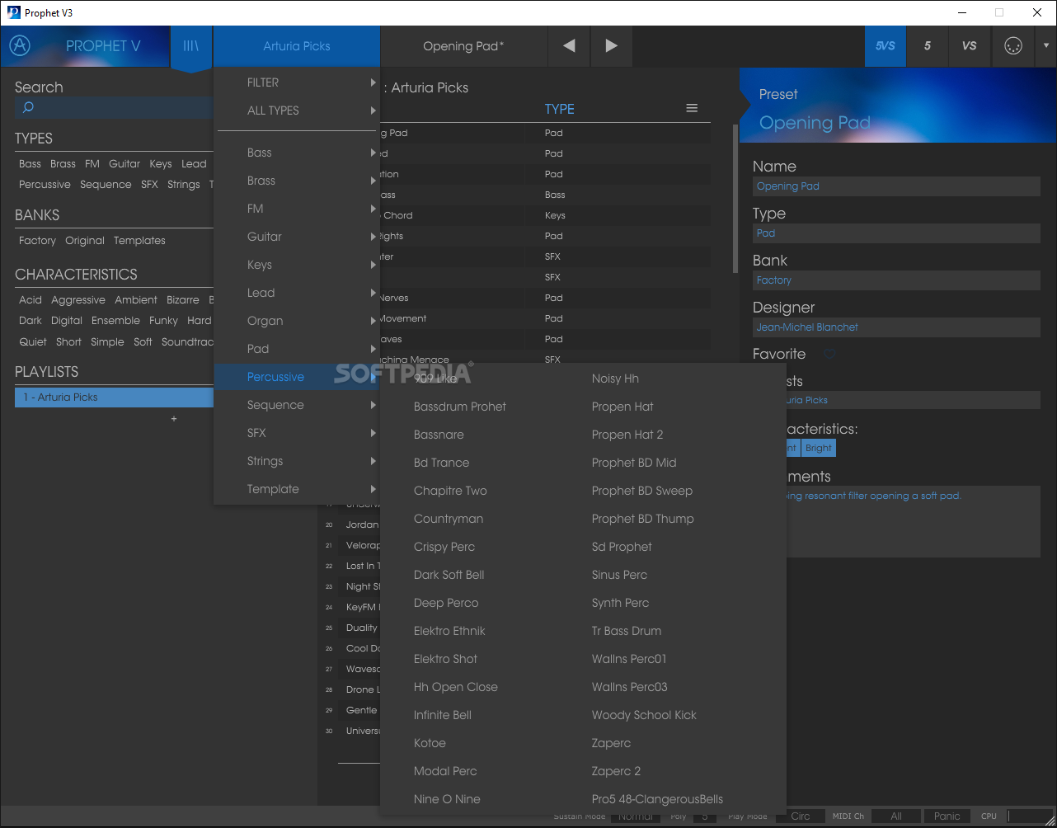
Task: Open the MIDI channel All selector
Action: tap(896, 816)
